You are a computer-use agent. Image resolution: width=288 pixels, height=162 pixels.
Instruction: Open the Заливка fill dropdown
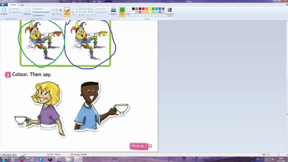point(102,12)
